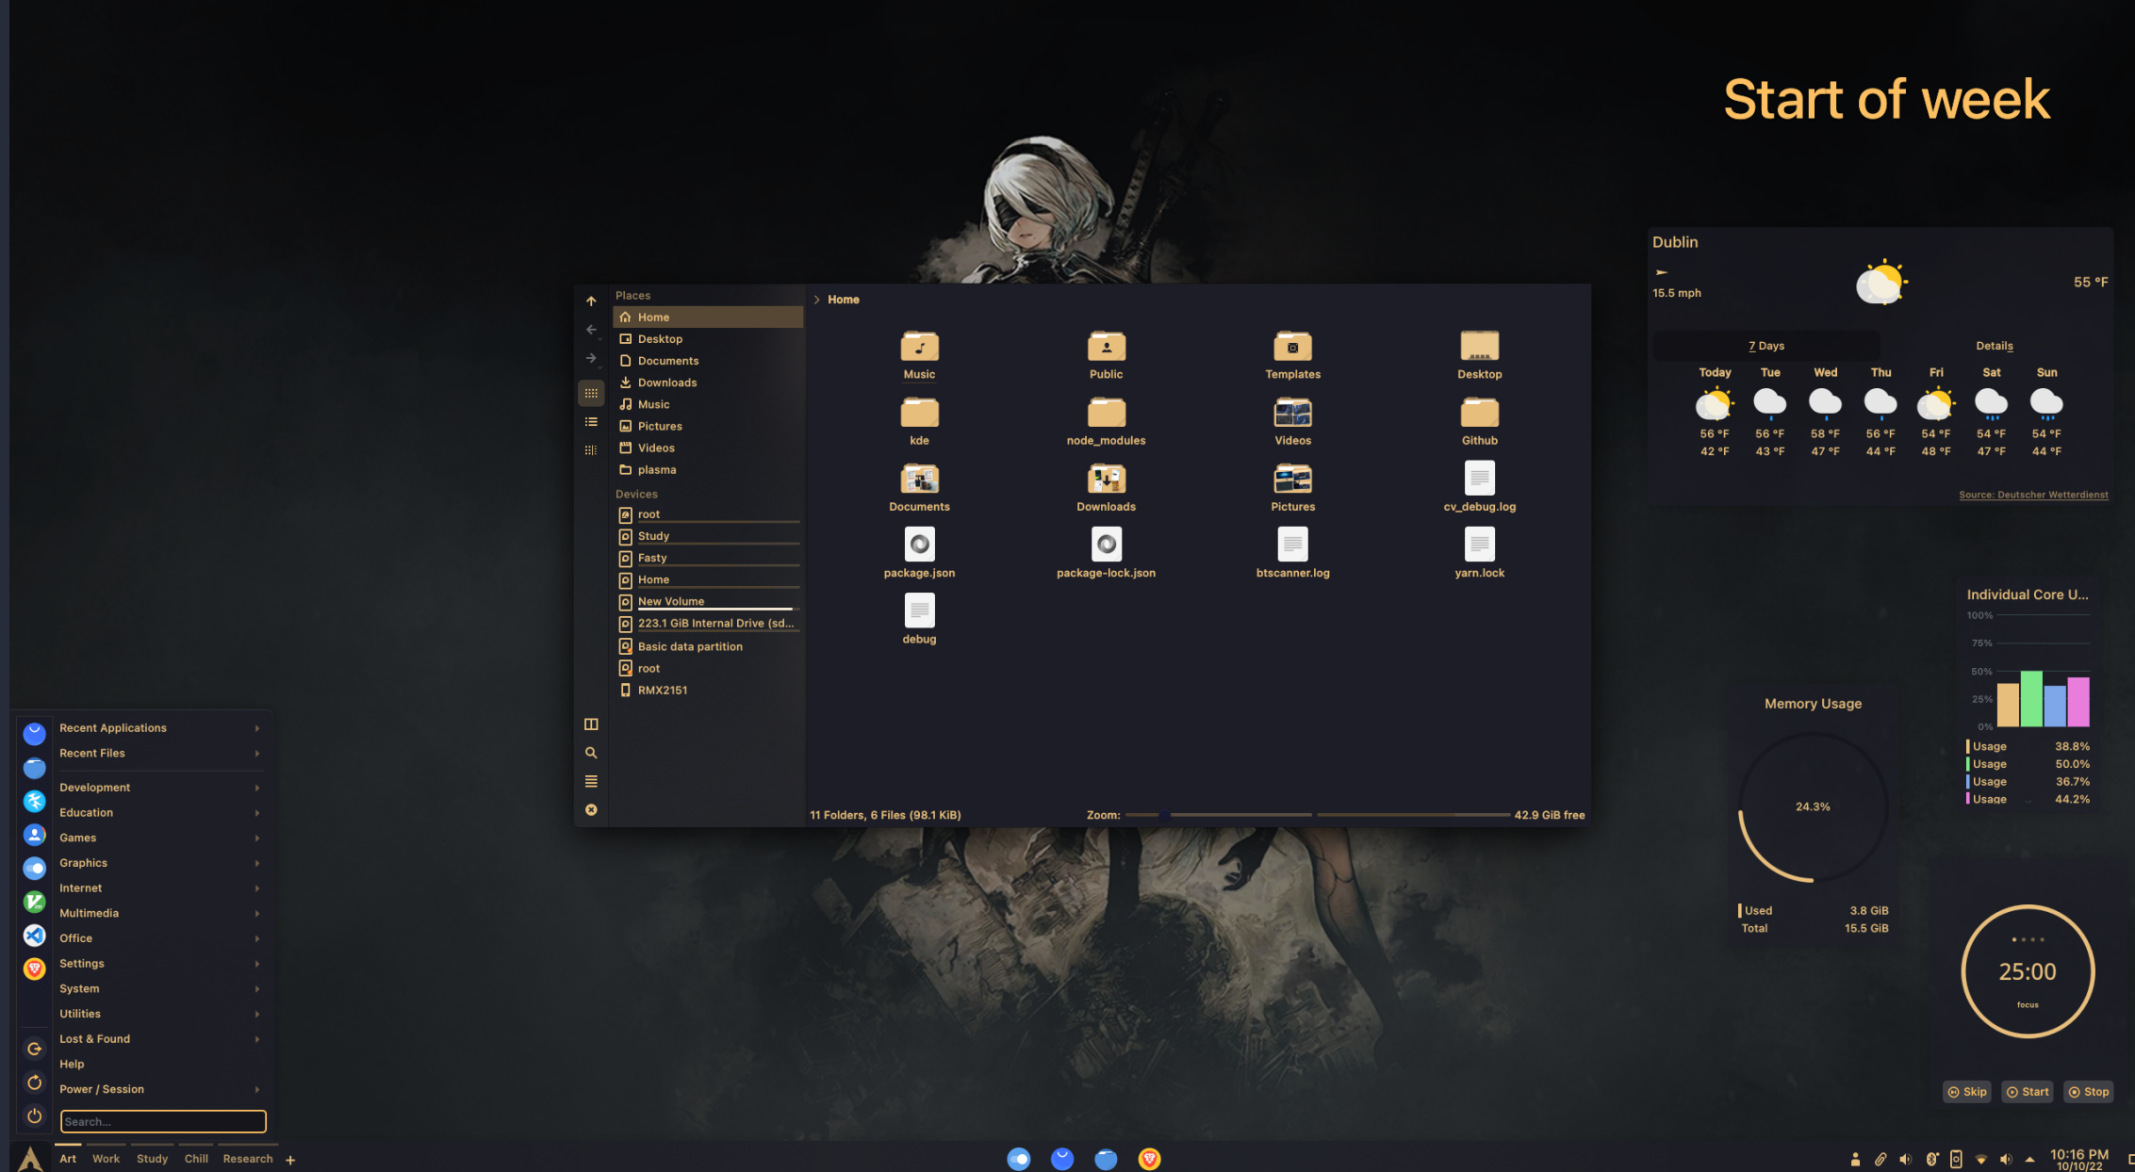Screen dimensions: 2135x1172
Task: Switch to the Work virtual desktop
Action: 106,1159
